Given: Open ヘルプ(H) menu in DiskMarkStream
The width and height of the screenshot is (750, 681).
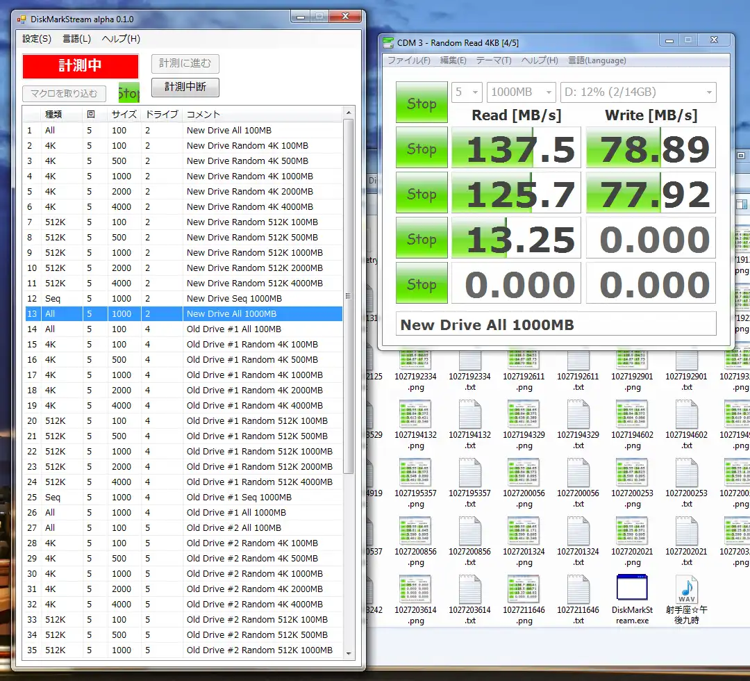Looking at the screenshot, I should [x=121, y=39].
